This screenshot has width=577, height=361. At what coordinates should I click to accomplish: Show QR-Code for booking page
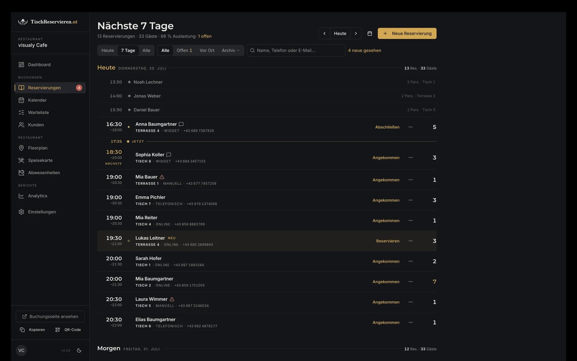tap(68, 330)
